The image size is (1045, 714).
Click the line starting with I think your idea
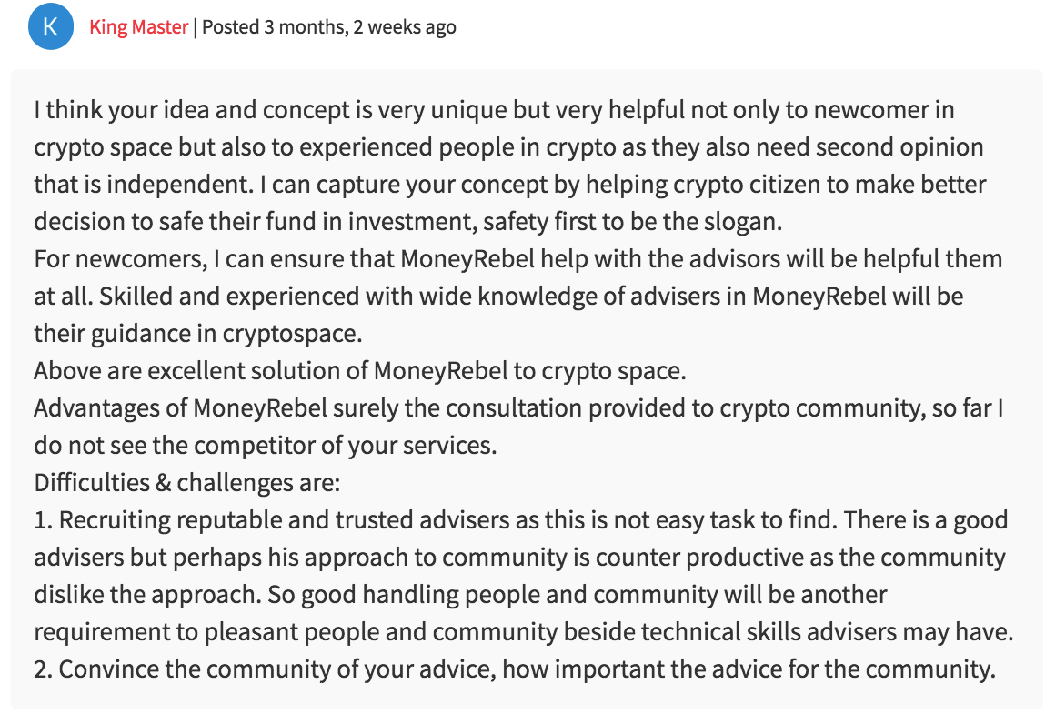click(x=494, y=110)
